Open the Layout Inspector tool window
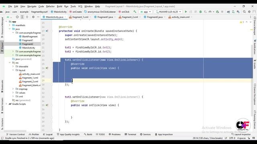The width and height of the screenshot is (257, 144). pyautogui.click(x=241, y=134)
